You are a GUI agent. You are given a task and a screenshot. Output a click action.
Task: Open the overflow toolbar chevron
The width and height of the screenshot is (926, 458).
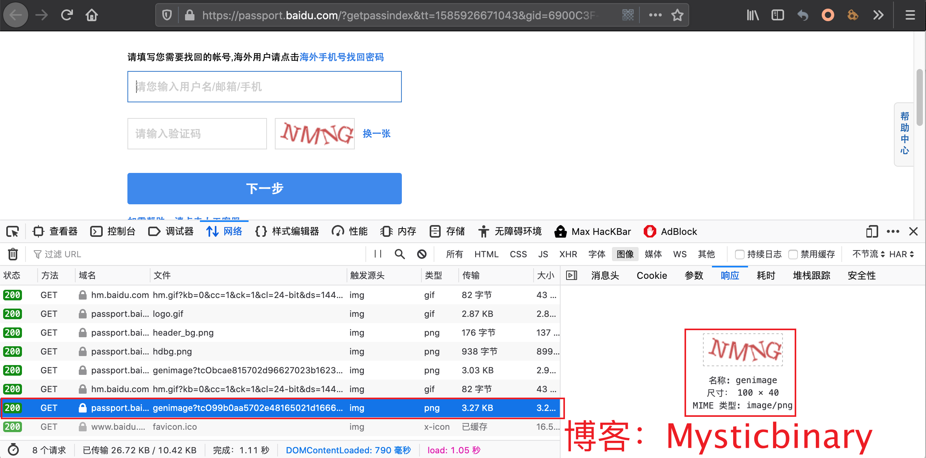tap(878, 15)
